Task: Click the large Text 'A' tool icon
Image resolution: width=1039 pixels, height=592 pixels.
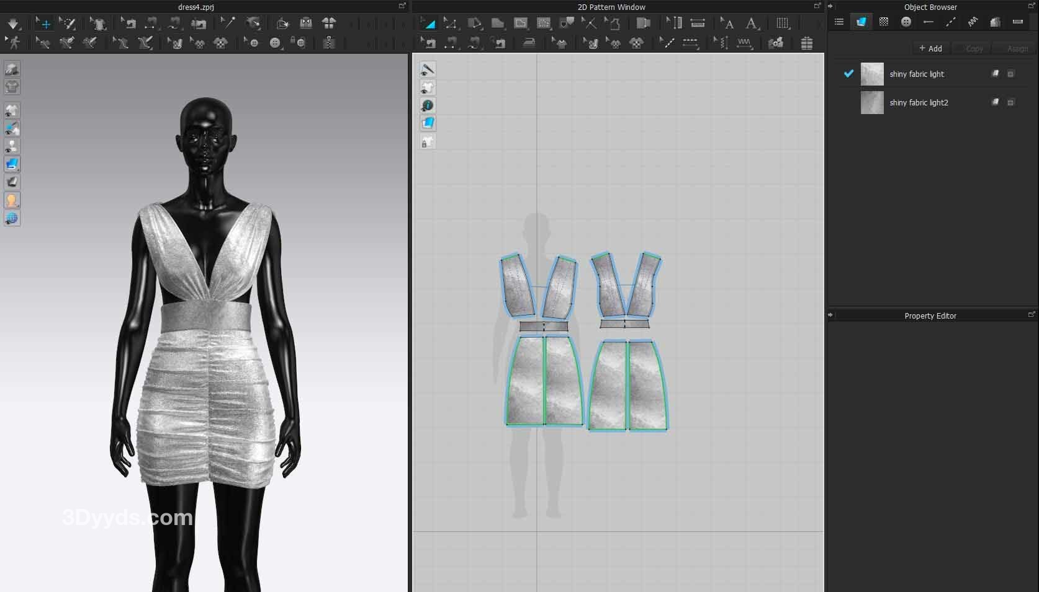Action: pyautogui.click(x=751, y=24)
